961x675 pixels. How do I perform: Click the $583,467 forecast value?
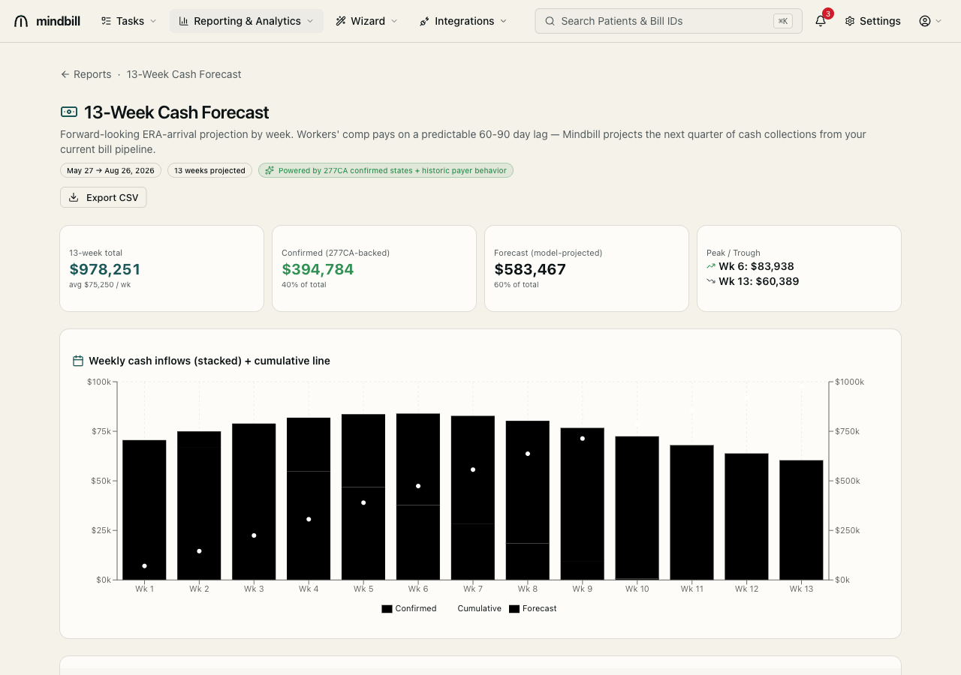click(x=530, y=269)
